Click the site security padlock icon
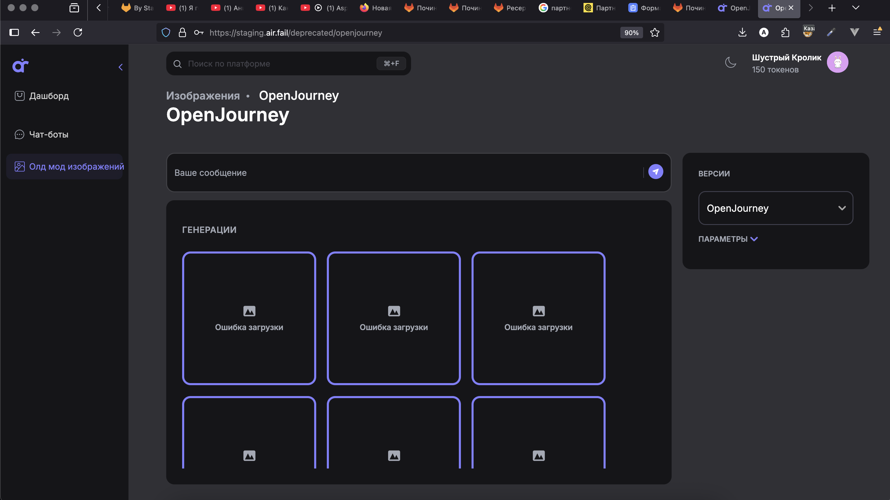The image size is (890, 500). point(182,32)
